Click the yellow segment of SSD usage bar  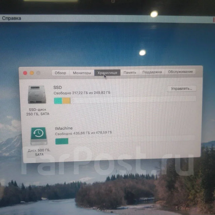coord(66,101)
